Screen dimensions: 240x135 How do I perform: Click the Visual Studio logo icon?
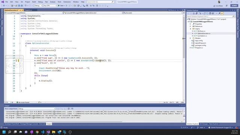(x=3, y=2)
